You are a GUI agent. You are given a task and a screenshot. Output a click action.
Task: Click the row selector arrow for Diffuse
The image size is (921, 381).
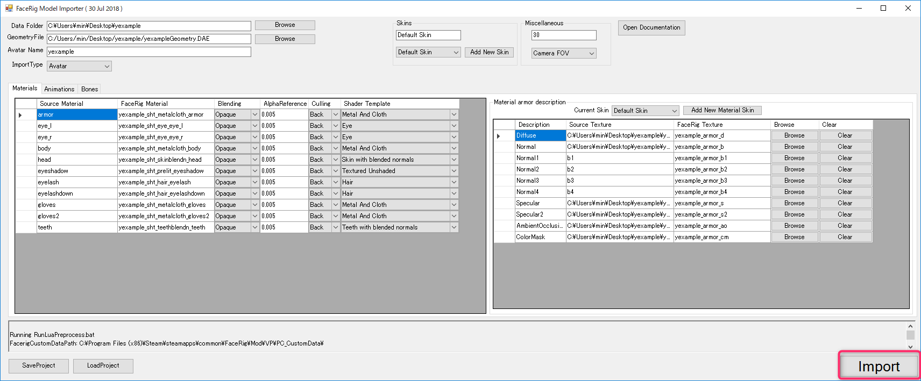(499, 136)
